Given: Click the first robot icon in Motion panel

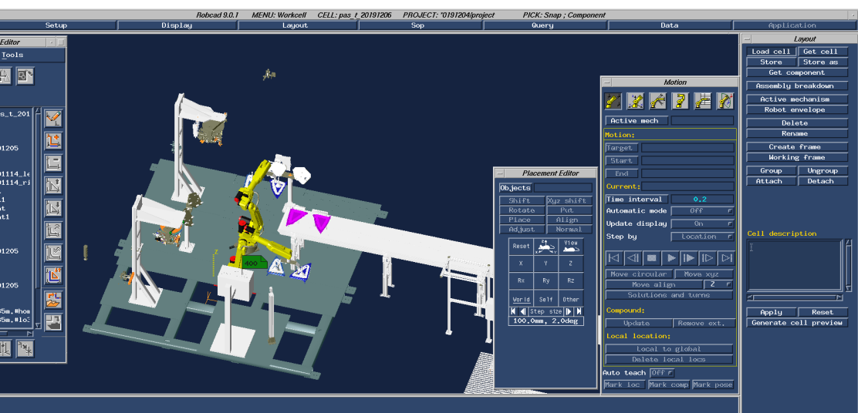Looking at the screenshot, I should (614, 100).
